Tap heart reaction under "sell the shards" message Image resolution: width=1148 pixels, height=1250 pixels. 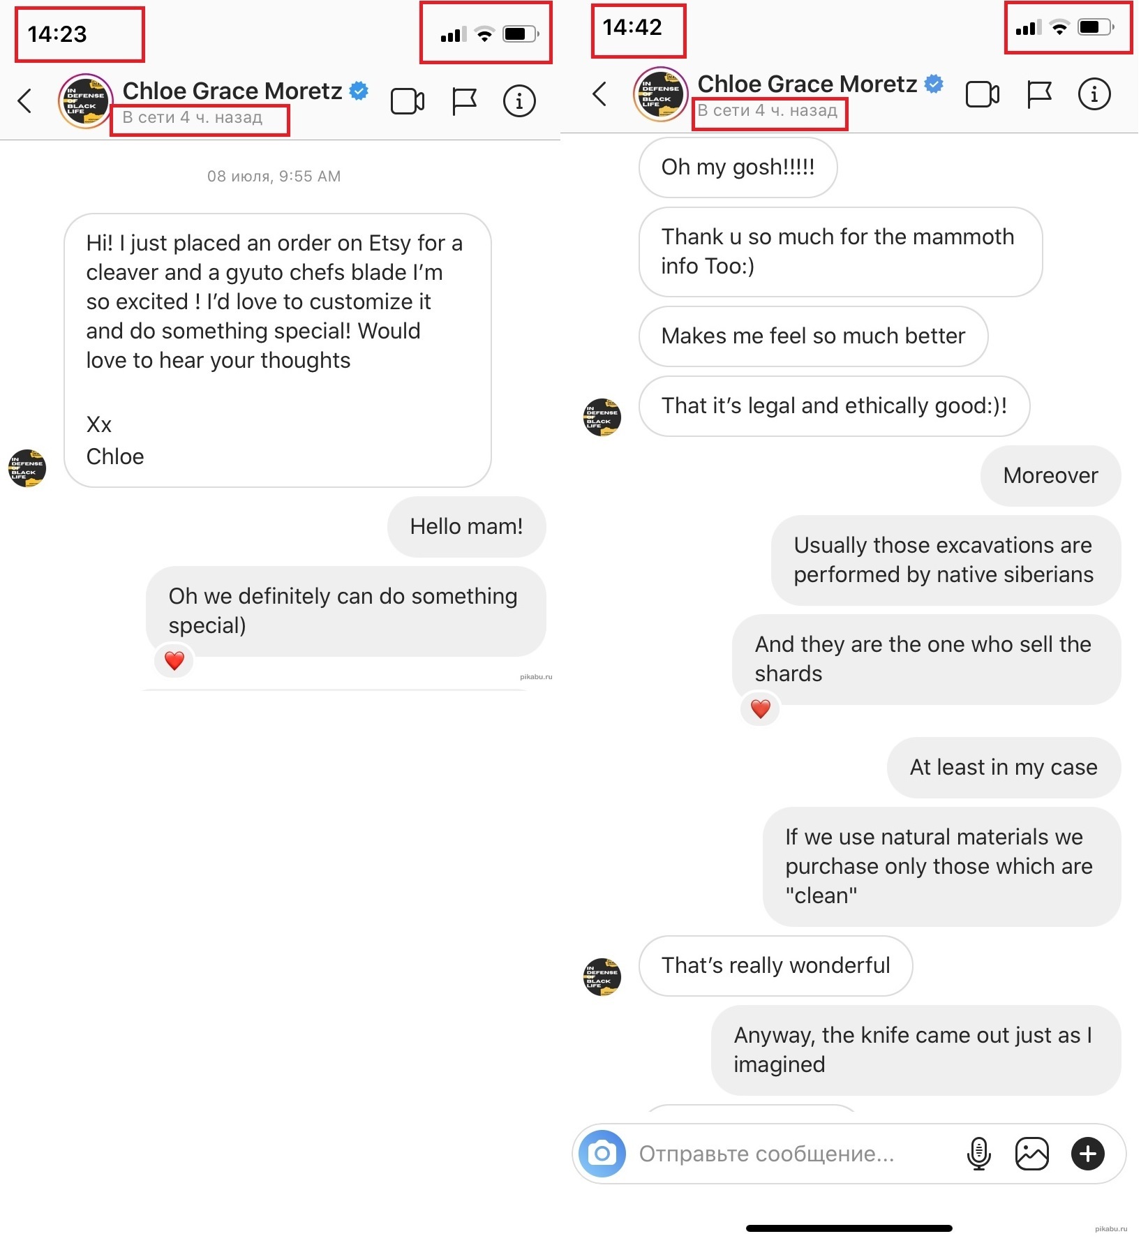tap(760, 709)
